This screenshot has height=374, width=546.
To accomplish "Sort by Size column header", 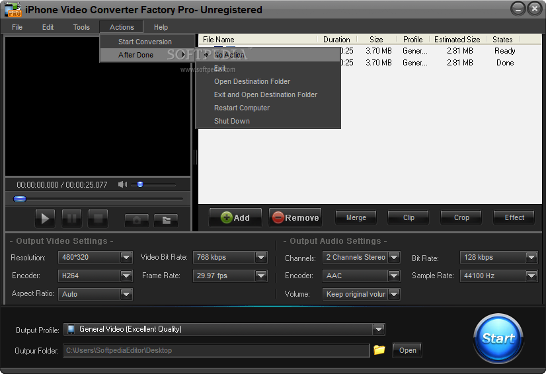I will point(376,40).
